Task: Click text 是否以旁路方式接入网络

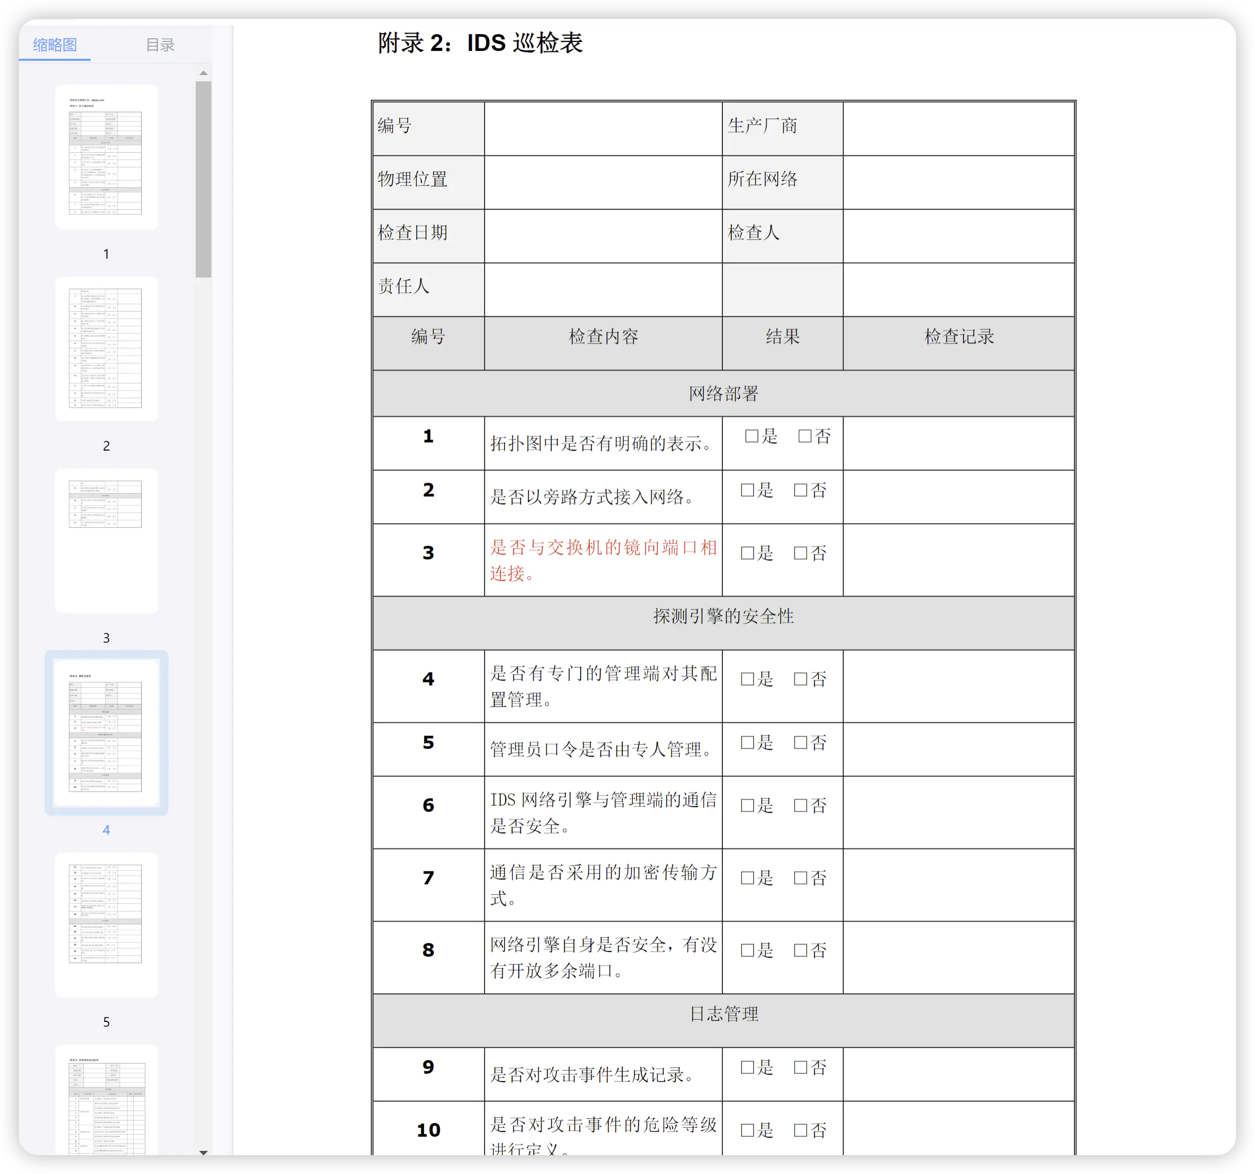Action: coord(593,497)
